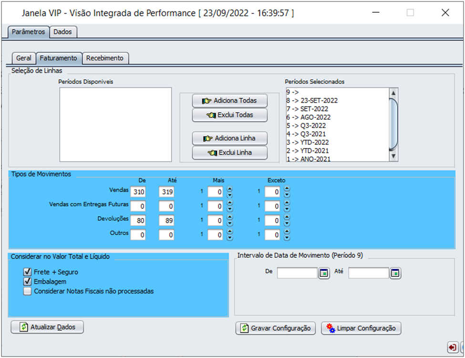Viewport: 465px width, 358px height.
Task: Uncheck the Frete + Seguro checkbox
Action: point(28,272)
